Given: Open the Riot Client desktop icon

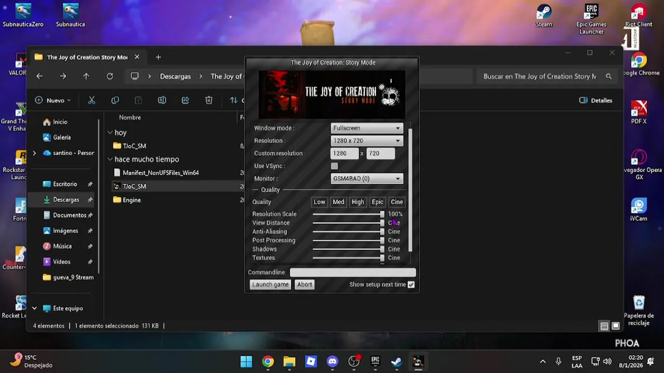Looking at the screenshot, I should [639, 15].
